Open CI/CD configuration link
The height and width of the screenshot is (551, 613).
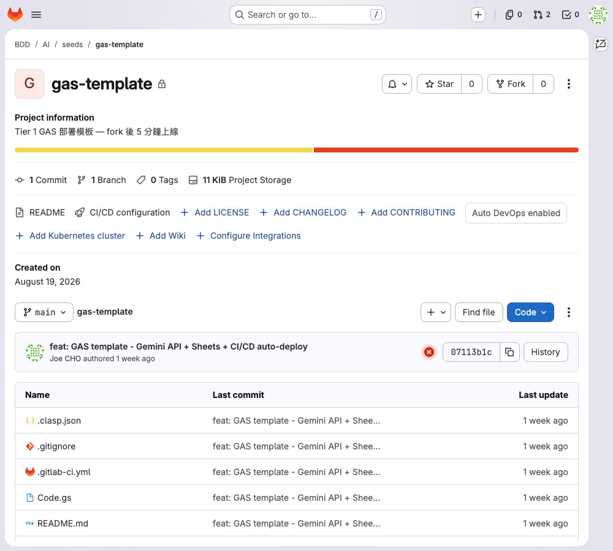pos(123,212)
